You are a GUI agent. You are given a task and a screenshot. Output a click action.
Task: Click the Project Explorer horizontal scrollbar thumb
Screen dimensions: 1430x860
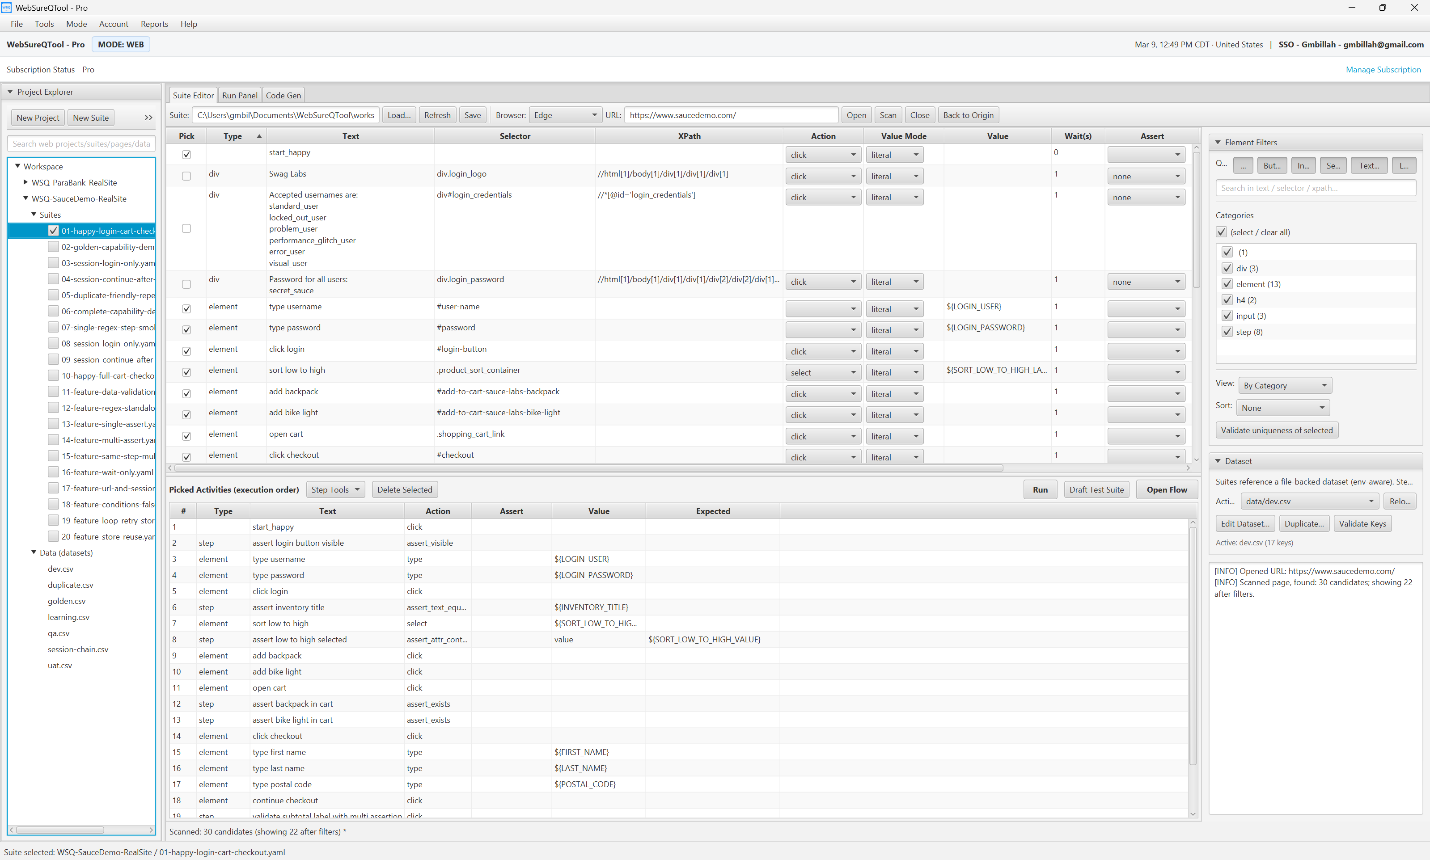pyautogui.click(x=60, y=830)
